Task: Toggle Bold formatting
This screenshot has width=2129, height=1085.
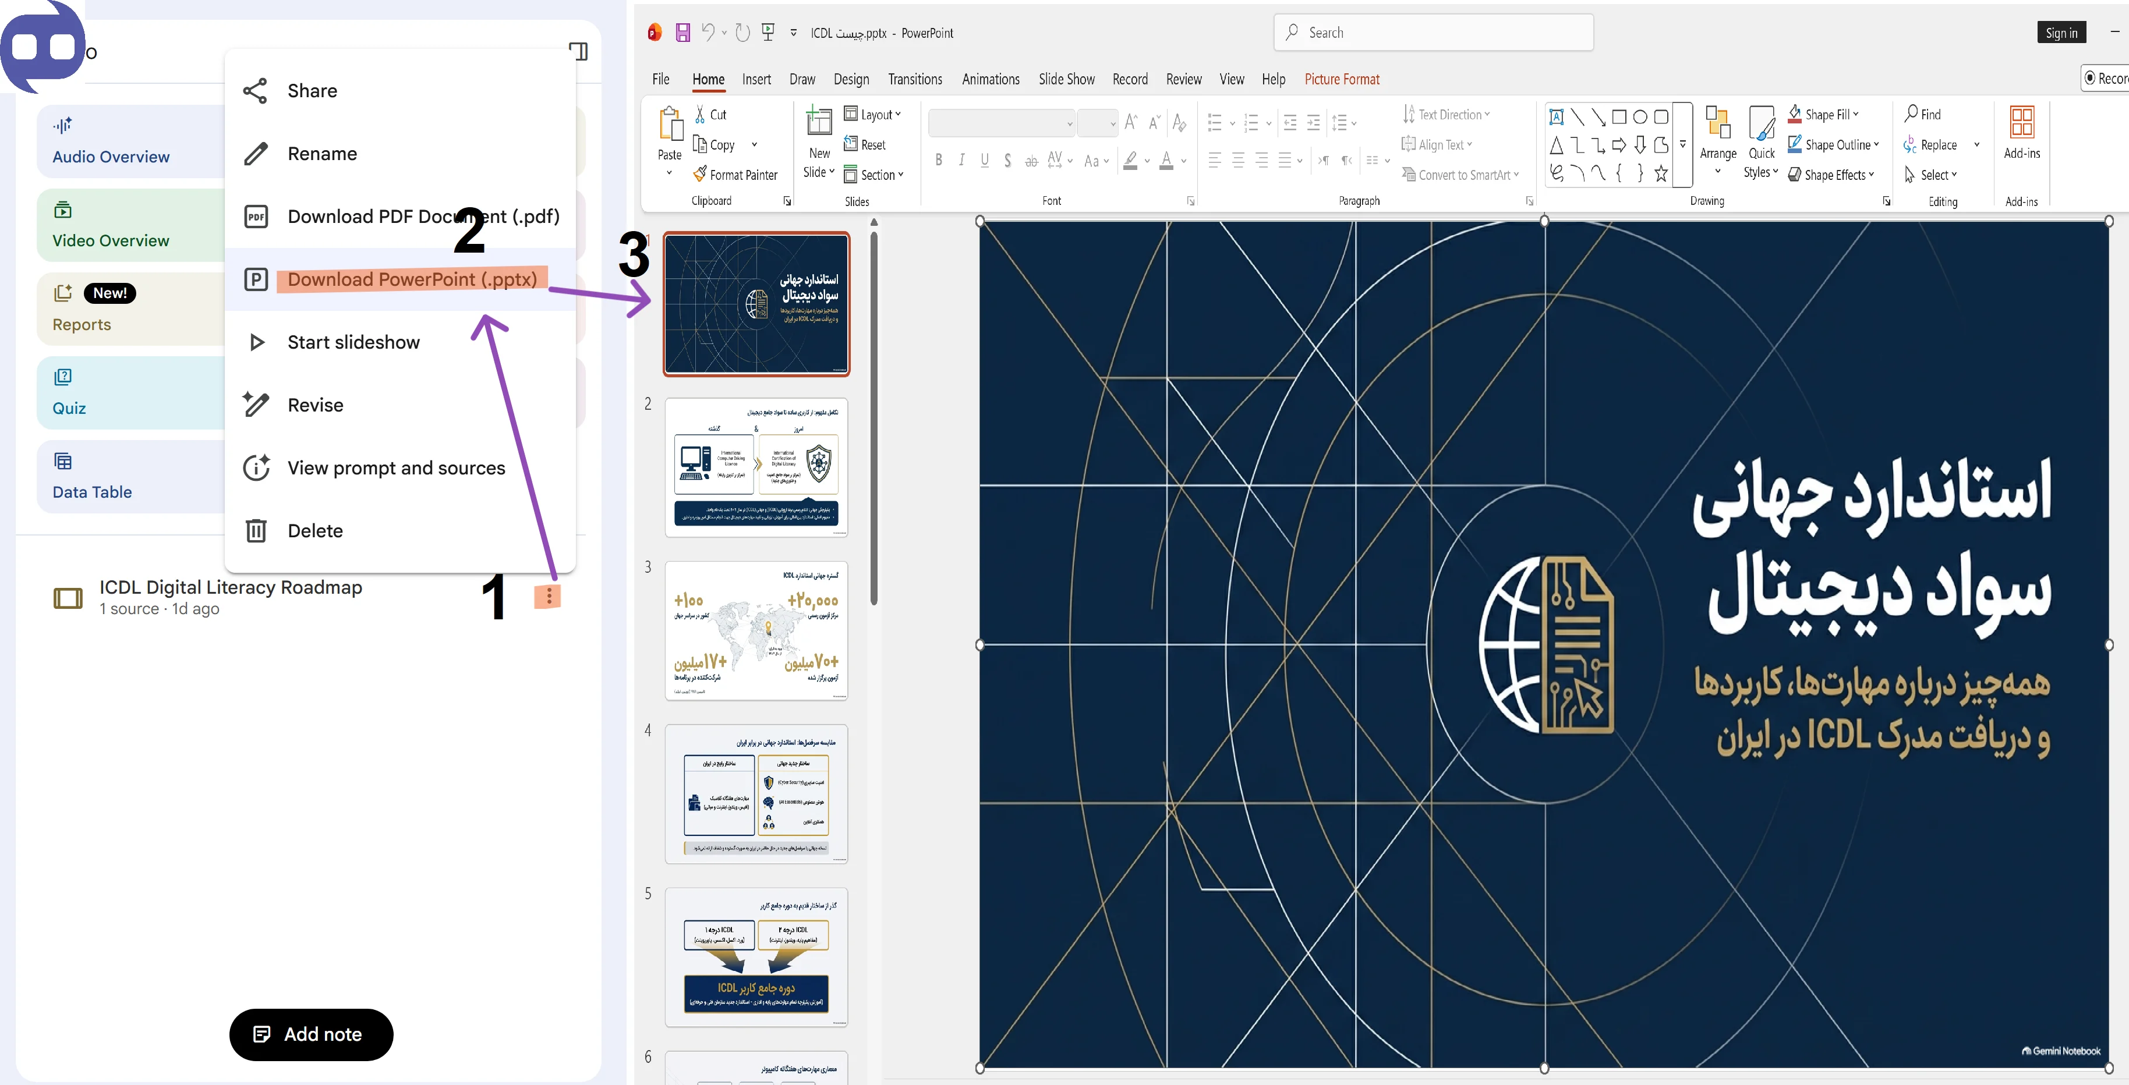Action: pos(939,160)
